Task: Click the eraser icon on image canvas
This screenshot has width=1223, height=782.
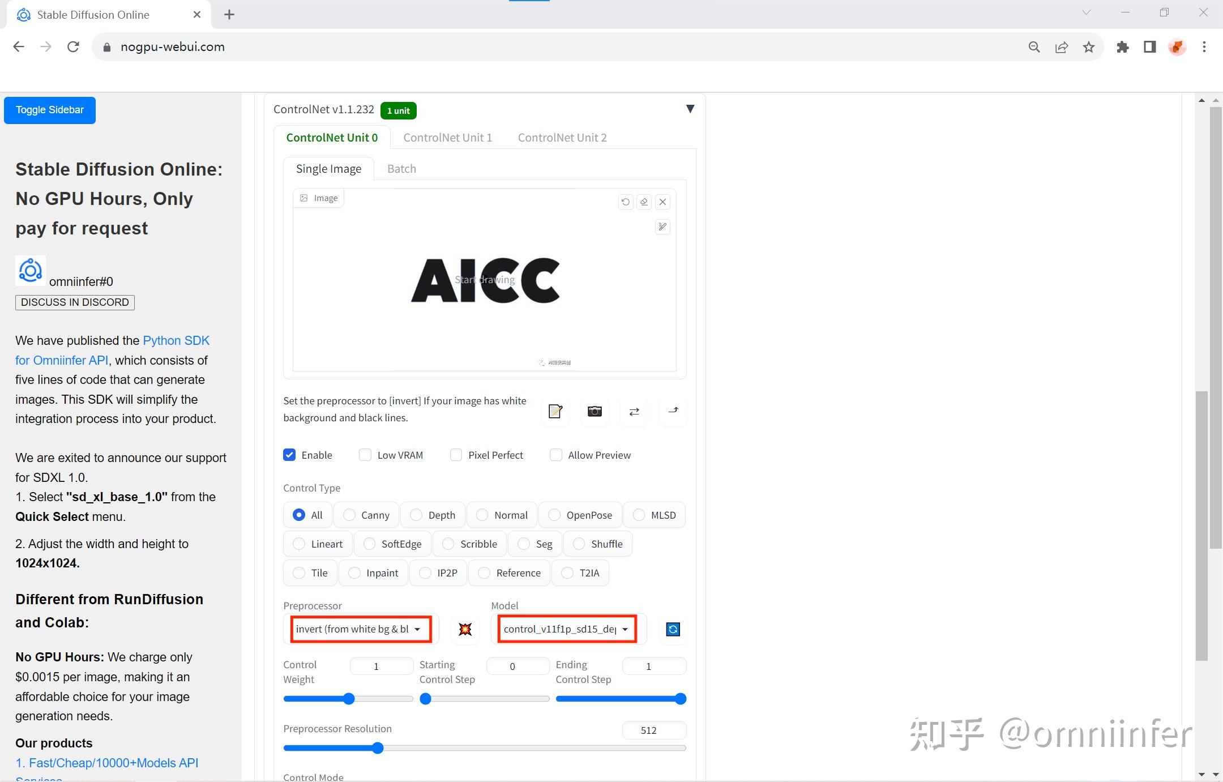Action: 644,202
